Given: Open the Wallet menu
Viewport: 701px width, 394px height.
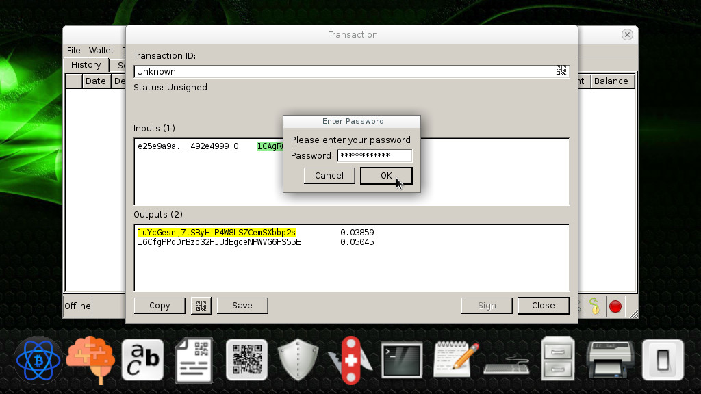Looking at the screenshot, I should 101,51.
